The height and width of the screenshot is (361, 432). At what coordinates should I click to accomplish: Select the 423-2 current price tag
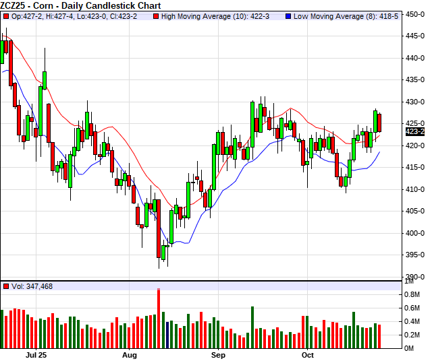click(x=415, y=131)
